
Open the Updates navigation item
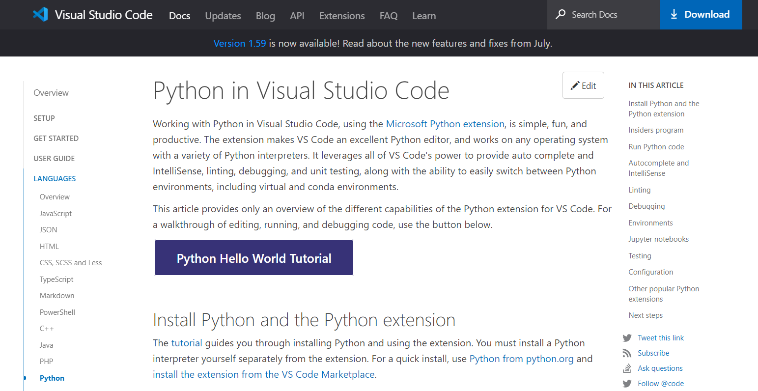pos(223,16)
